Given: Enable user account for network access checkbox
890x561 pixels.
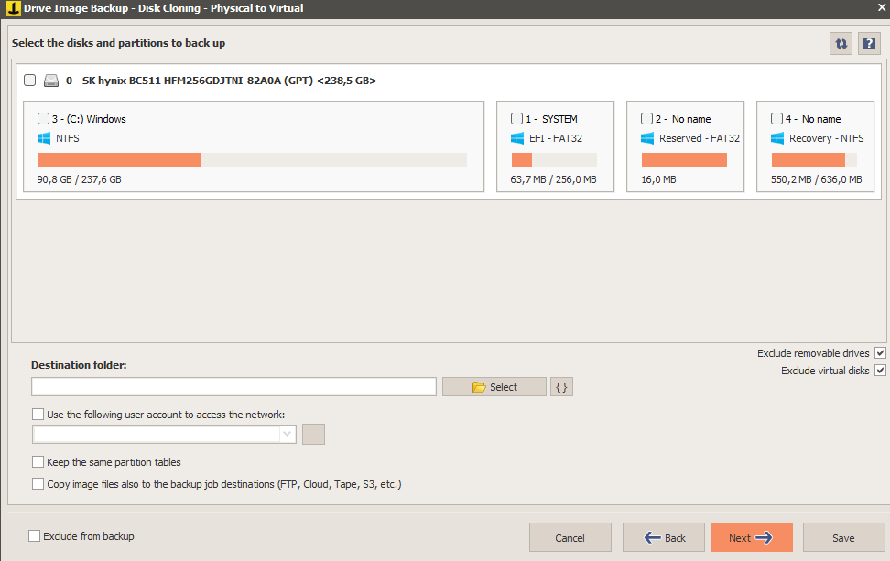Looking at the screenshot, I should click(38, 414).
